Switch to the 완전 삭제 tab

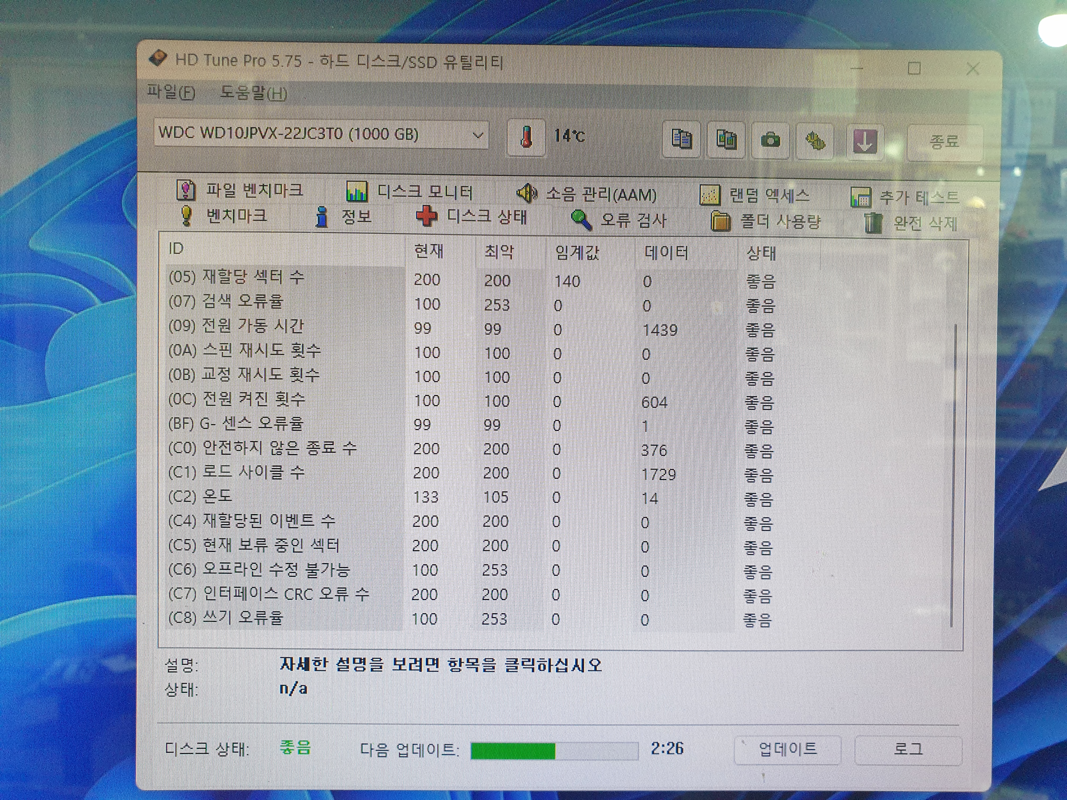coord(911,223)
